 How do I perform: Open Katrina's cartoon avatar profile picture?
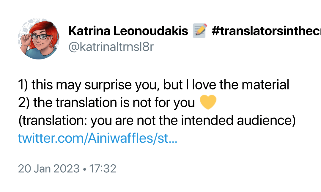point(38,38)
